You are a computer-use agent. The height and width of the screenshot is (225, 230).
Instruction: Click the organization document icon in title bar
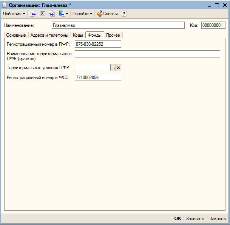tap(4, 5)
